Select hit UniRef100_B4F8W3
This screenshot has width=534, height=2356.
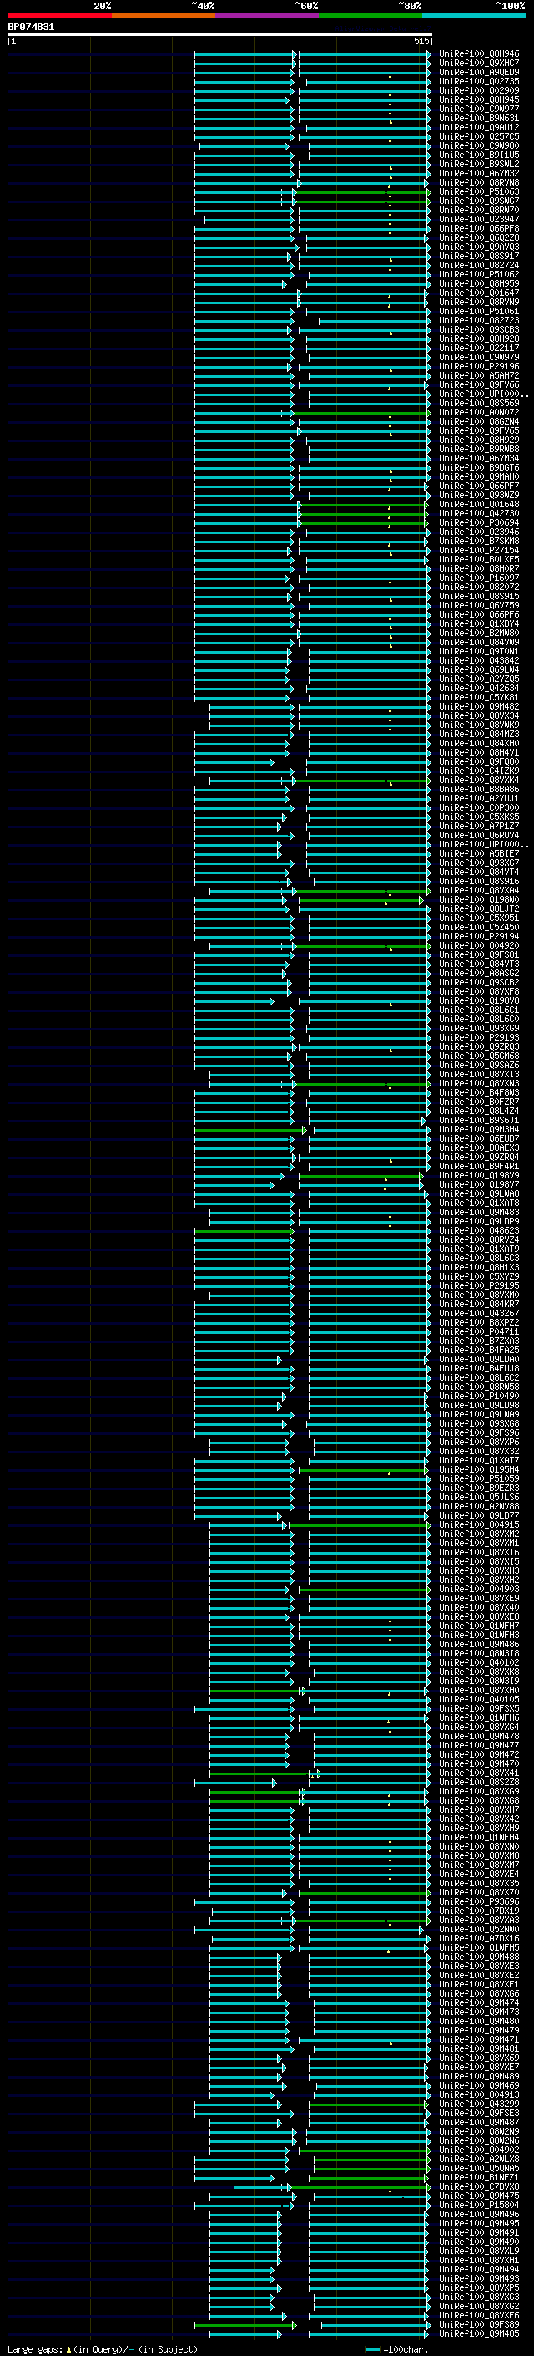coord(479,1093)
